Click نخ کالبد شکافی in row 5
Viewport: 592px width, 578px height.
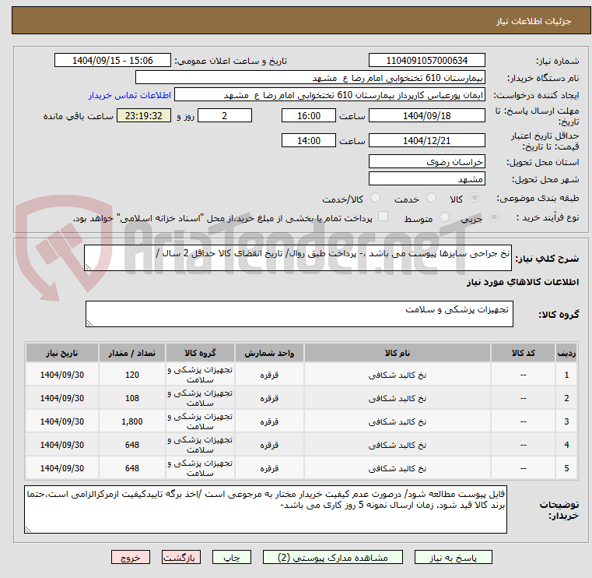tap(398, 468)
